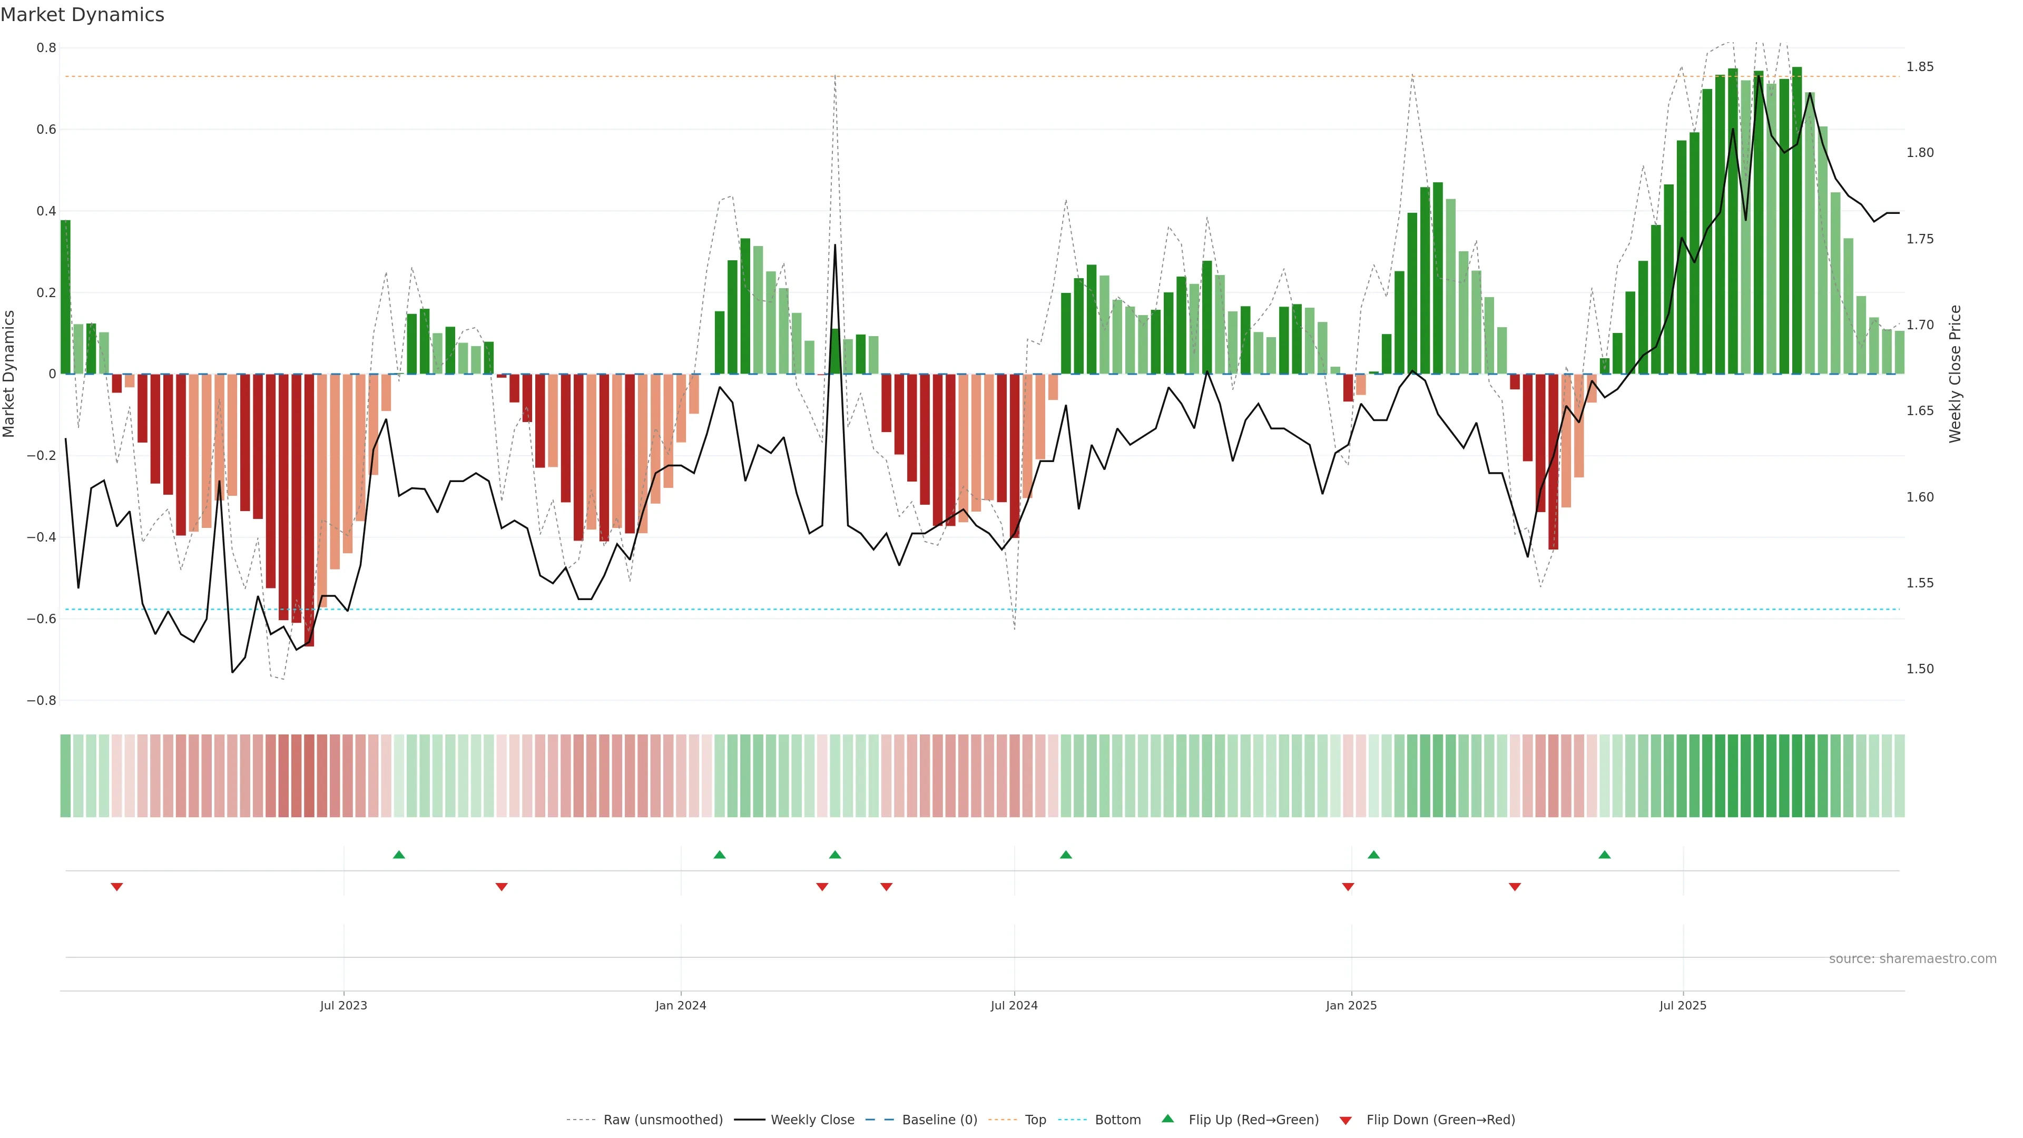Toggle the Baseline (0) legend entry
This screenshot has width=2023, height=1138.
click(x=939, y=1120)
